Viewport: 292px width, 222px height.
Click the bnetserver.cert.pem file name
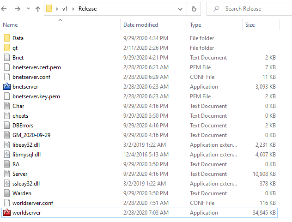[36, 67]
